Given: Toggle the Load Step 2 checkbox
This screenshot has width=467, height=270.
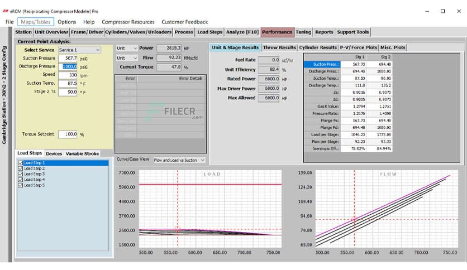Looking at the screenshot, I should (20, 168).
